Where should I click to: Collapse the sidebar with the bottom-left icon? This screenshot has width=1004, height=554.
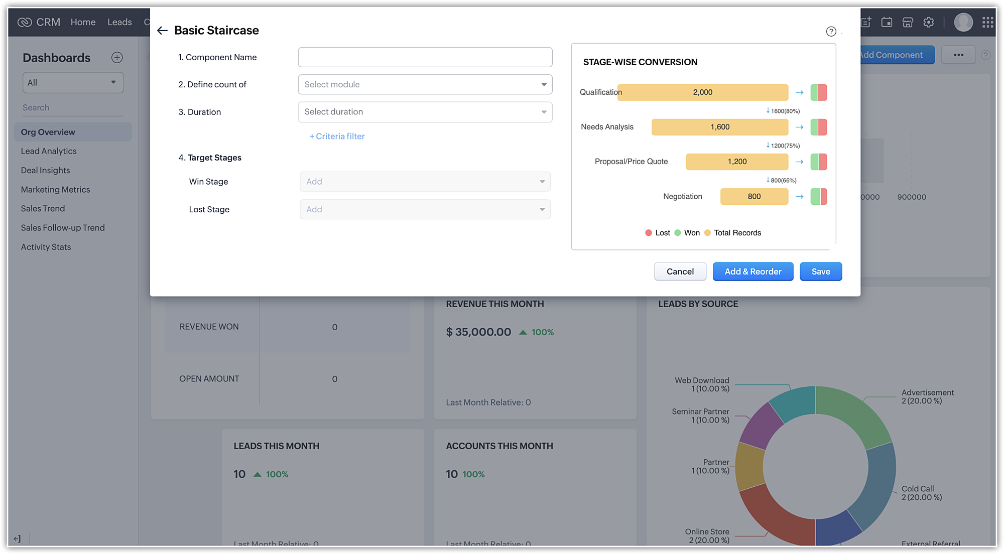17,538
